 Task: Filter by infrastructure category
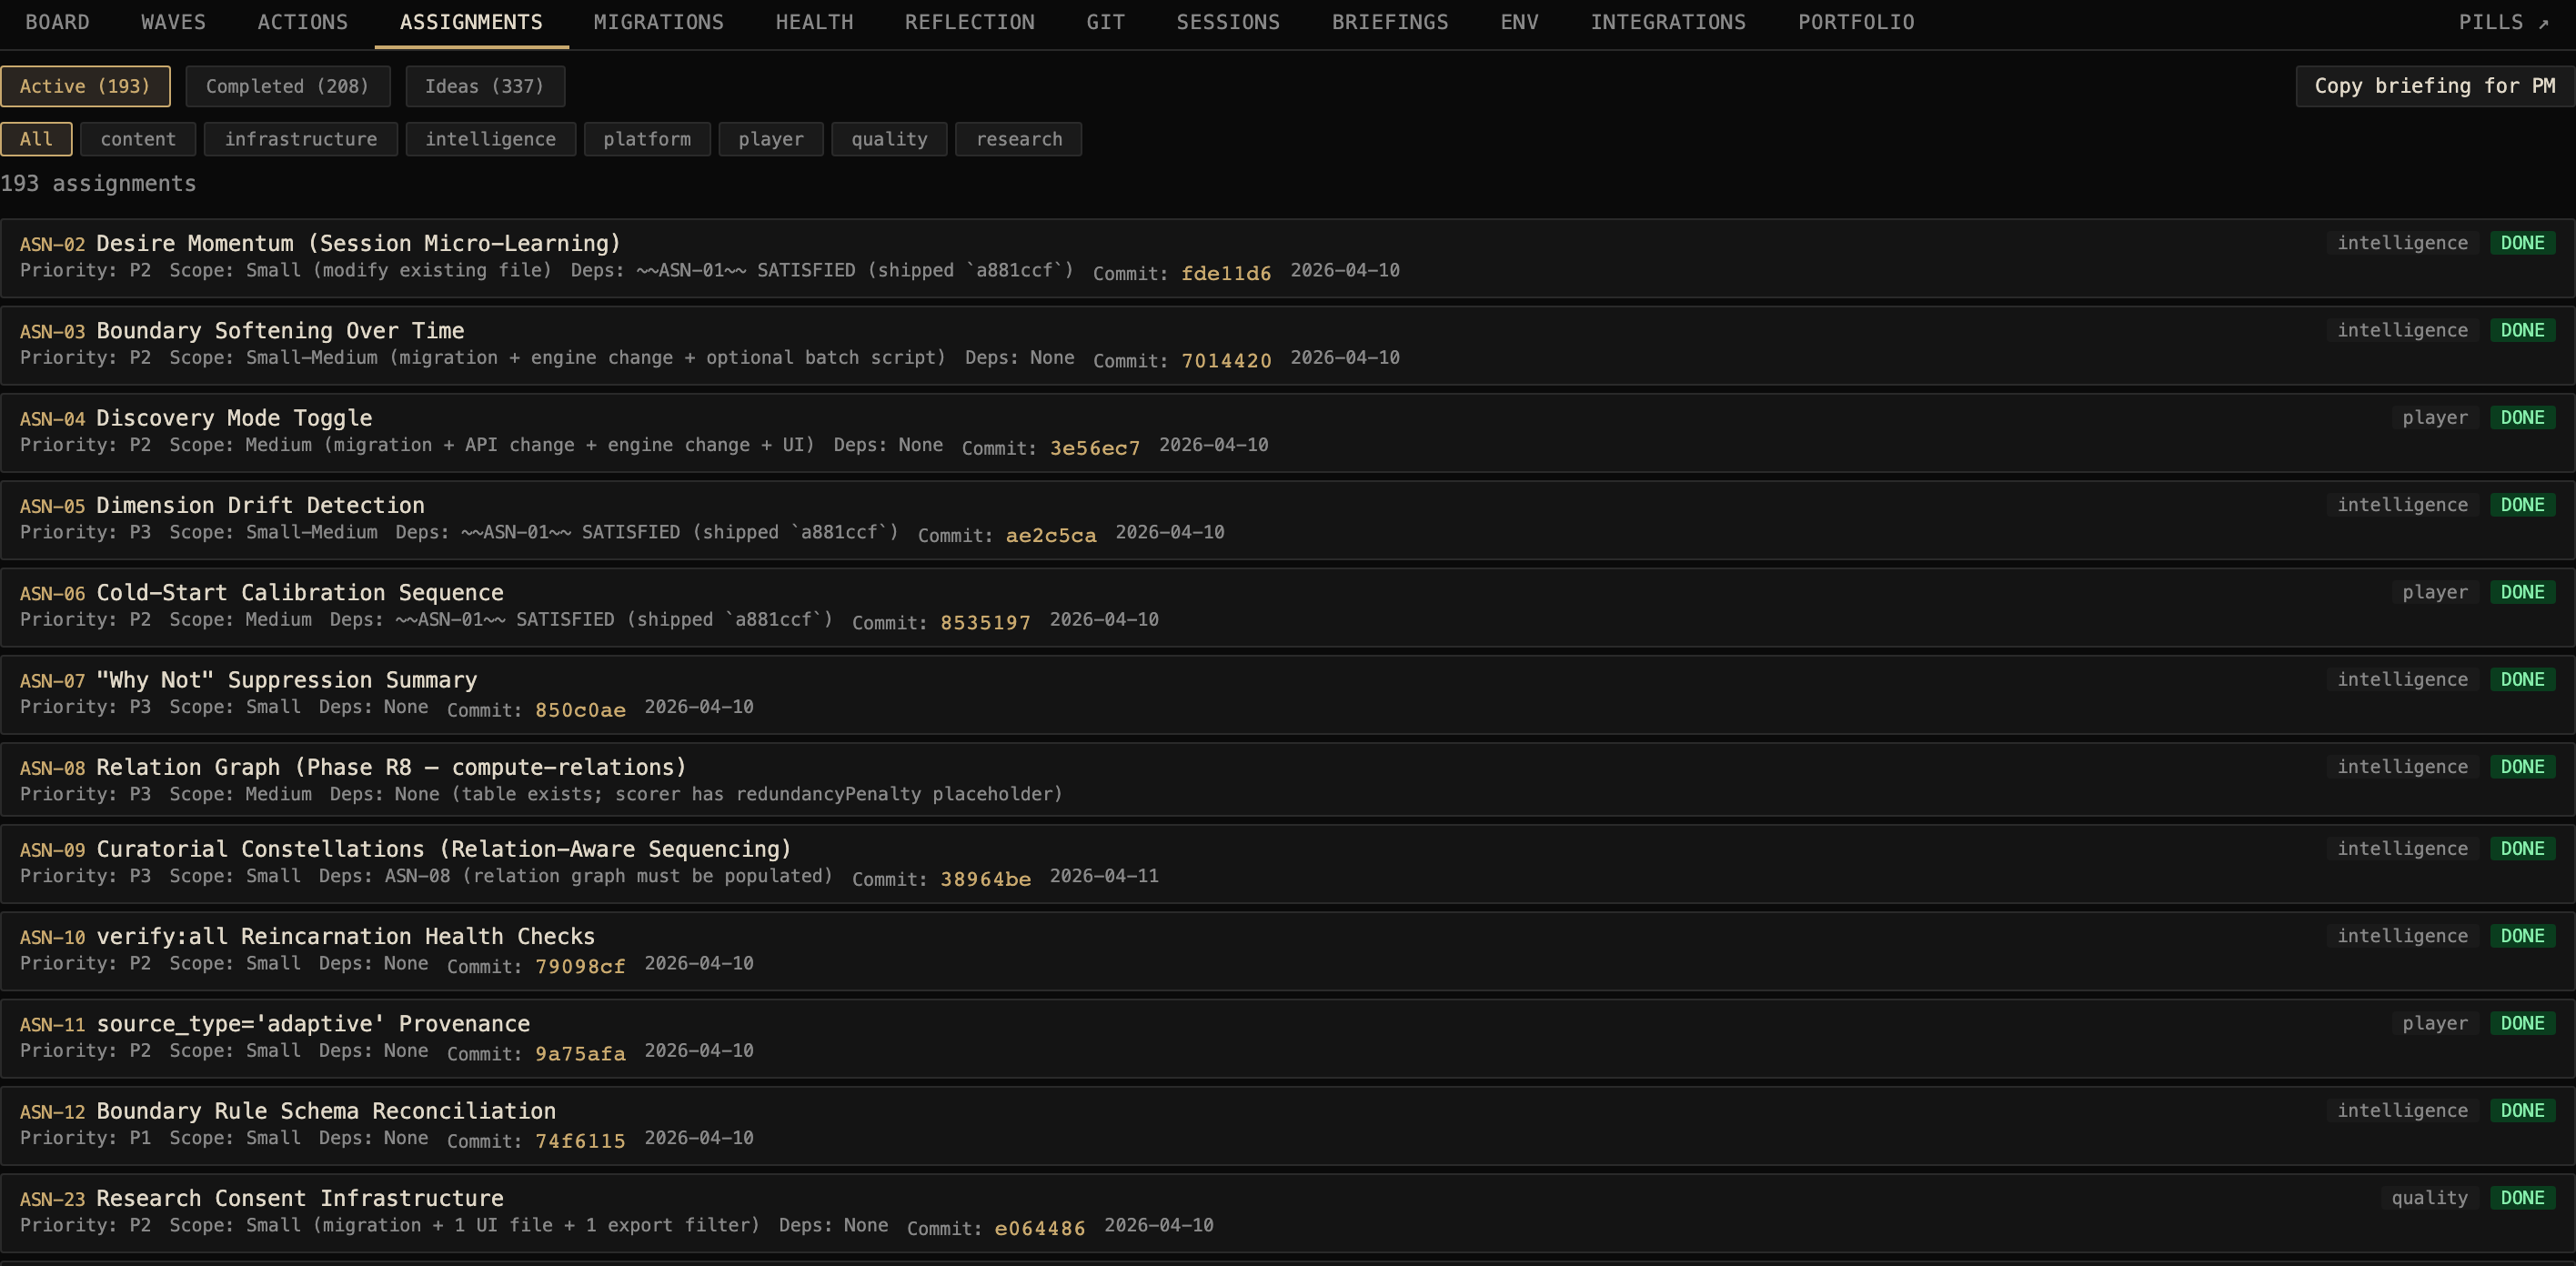(301, 139)
